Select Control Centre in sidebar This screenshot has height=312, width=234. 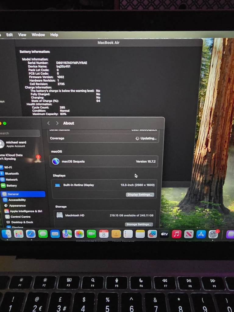[18, 217]
